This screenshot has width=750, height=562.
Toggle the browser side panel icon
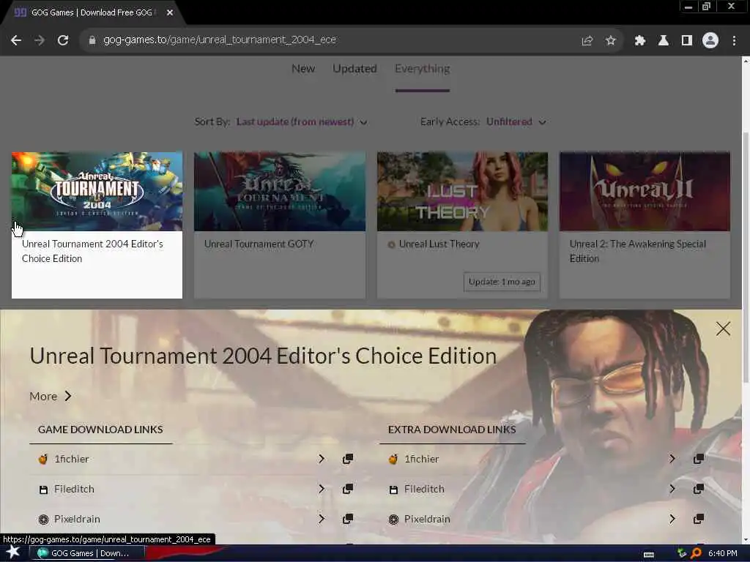pos(687,41)
